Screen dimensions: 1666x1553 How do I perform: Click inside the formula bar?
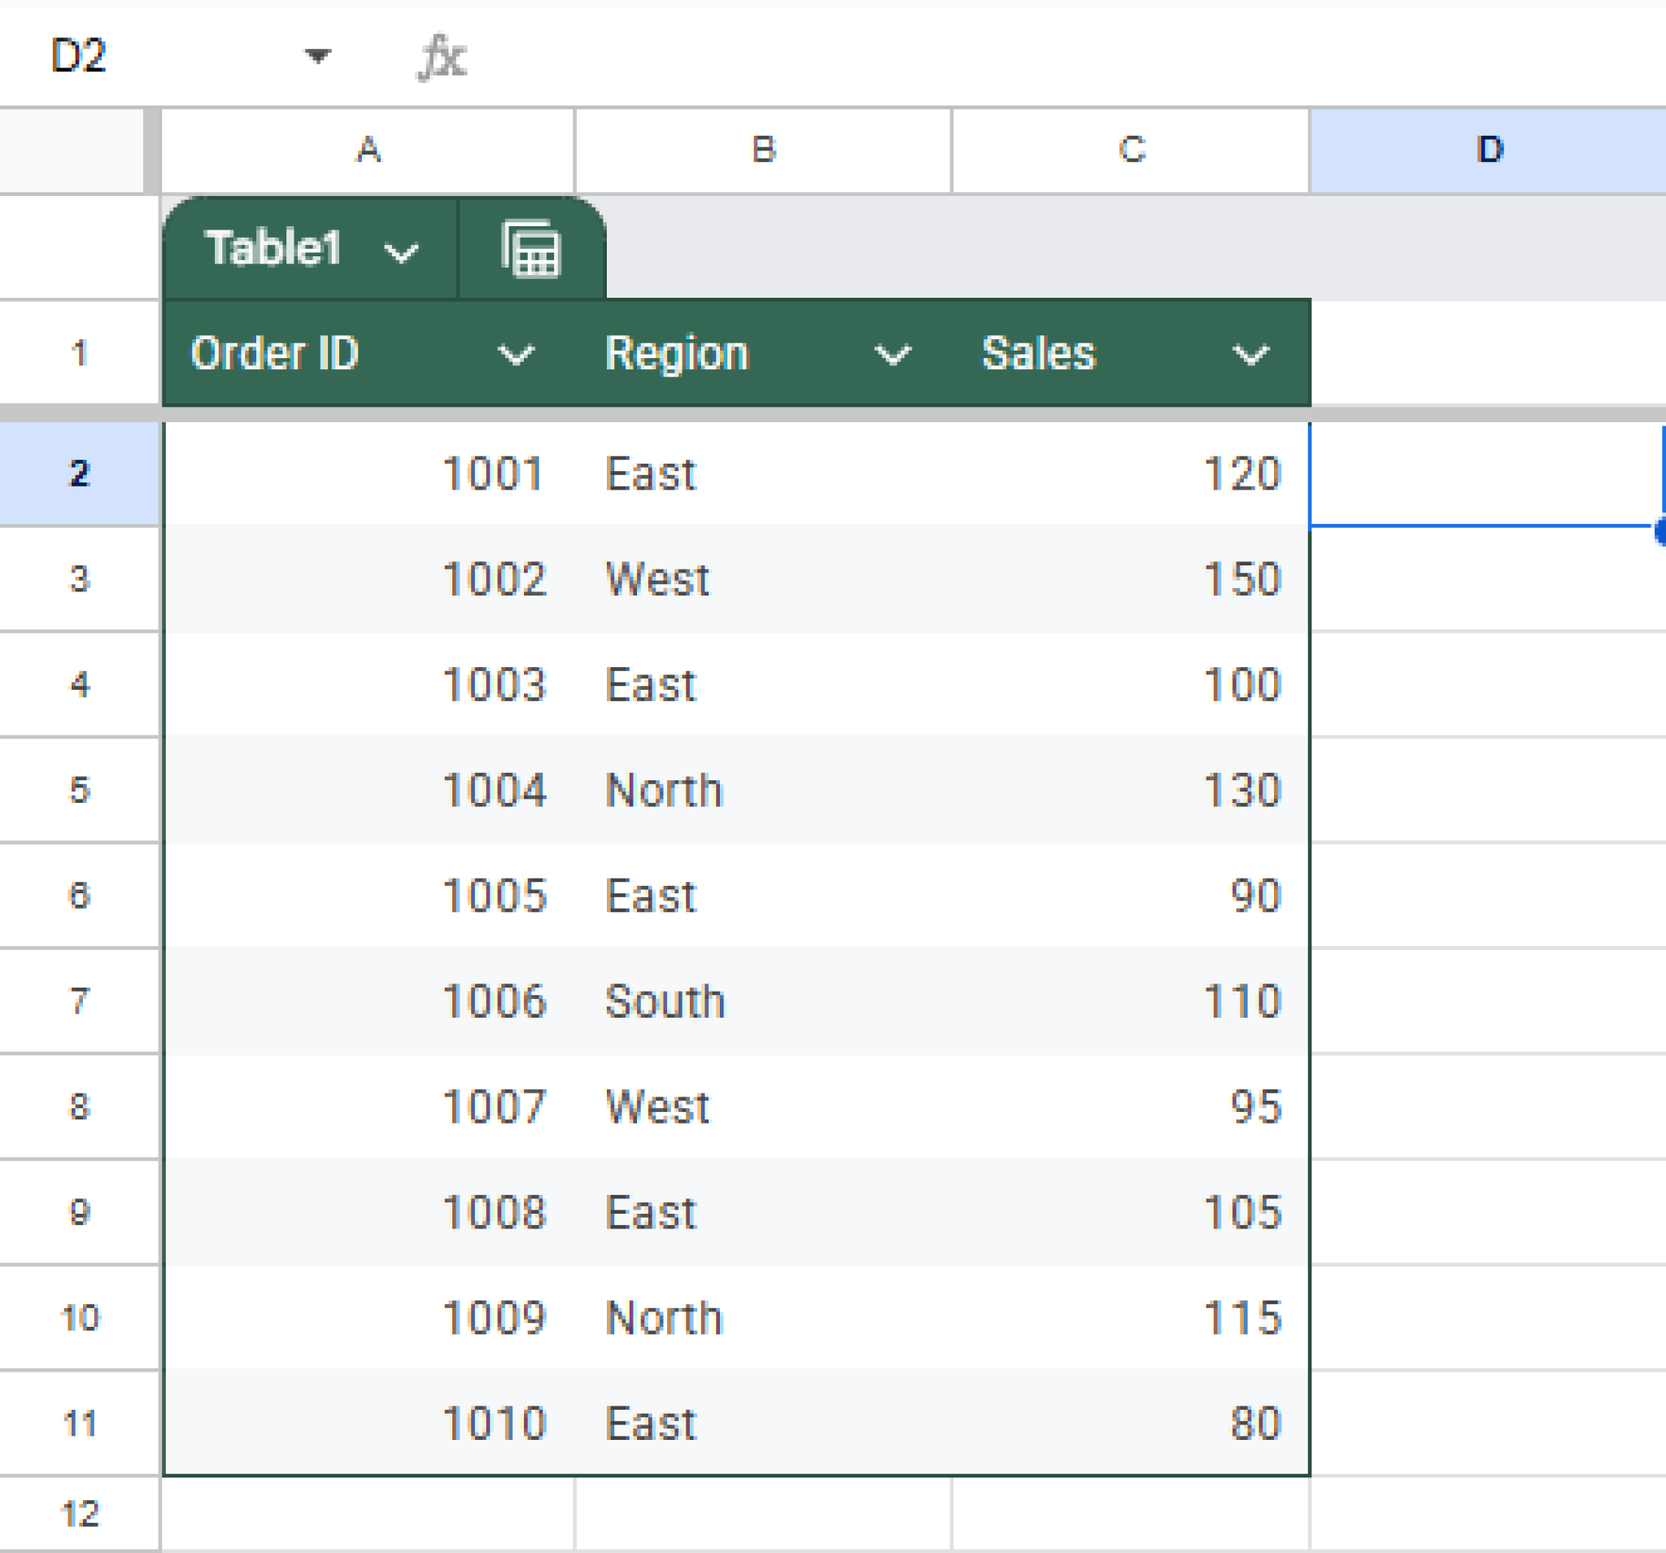pyautogui.click(x=1005, y=56)
